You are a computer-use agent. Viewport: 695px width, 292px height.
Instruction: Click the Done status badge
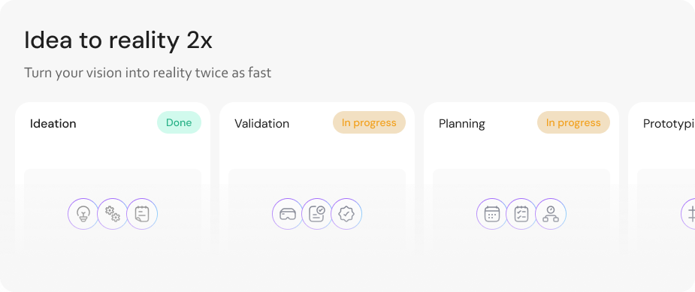[x=179, y=123]
